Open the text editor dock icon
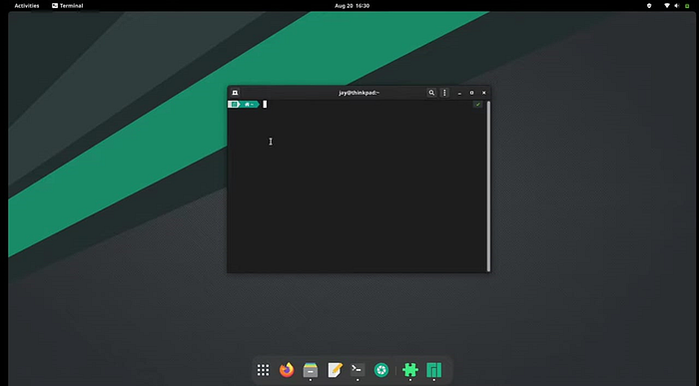Image resolution: width=699 pixels, height=386 pixels. pos(335,370)
